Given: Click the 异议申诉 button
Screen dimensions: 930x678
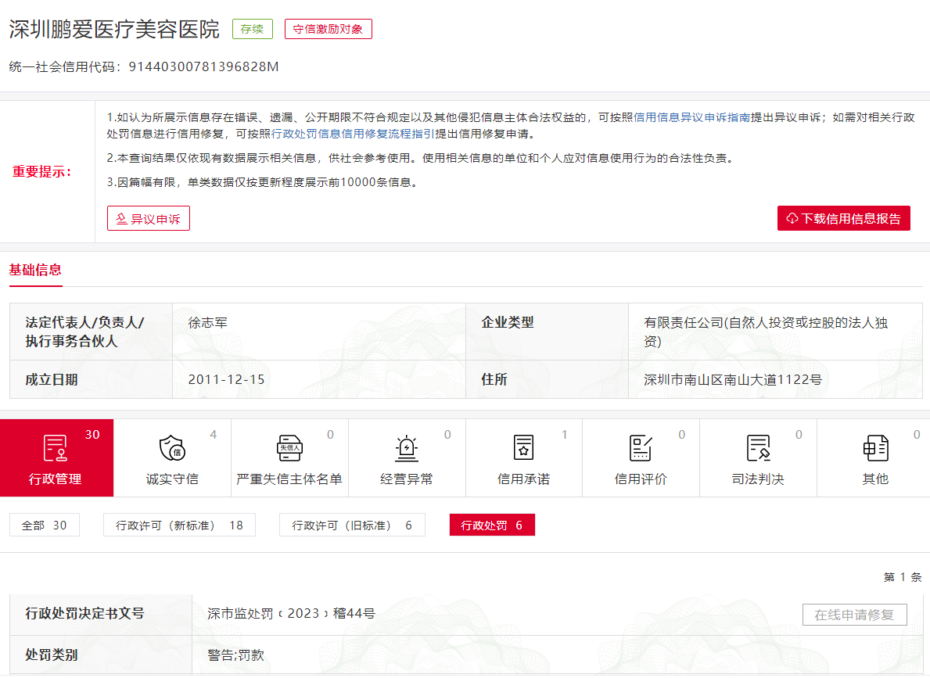Looking at the screenshot, I should [149, 219].
